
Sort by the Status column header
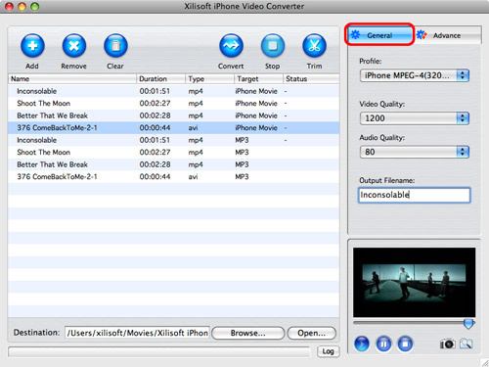pyautogui.click(x=311, y=78)
